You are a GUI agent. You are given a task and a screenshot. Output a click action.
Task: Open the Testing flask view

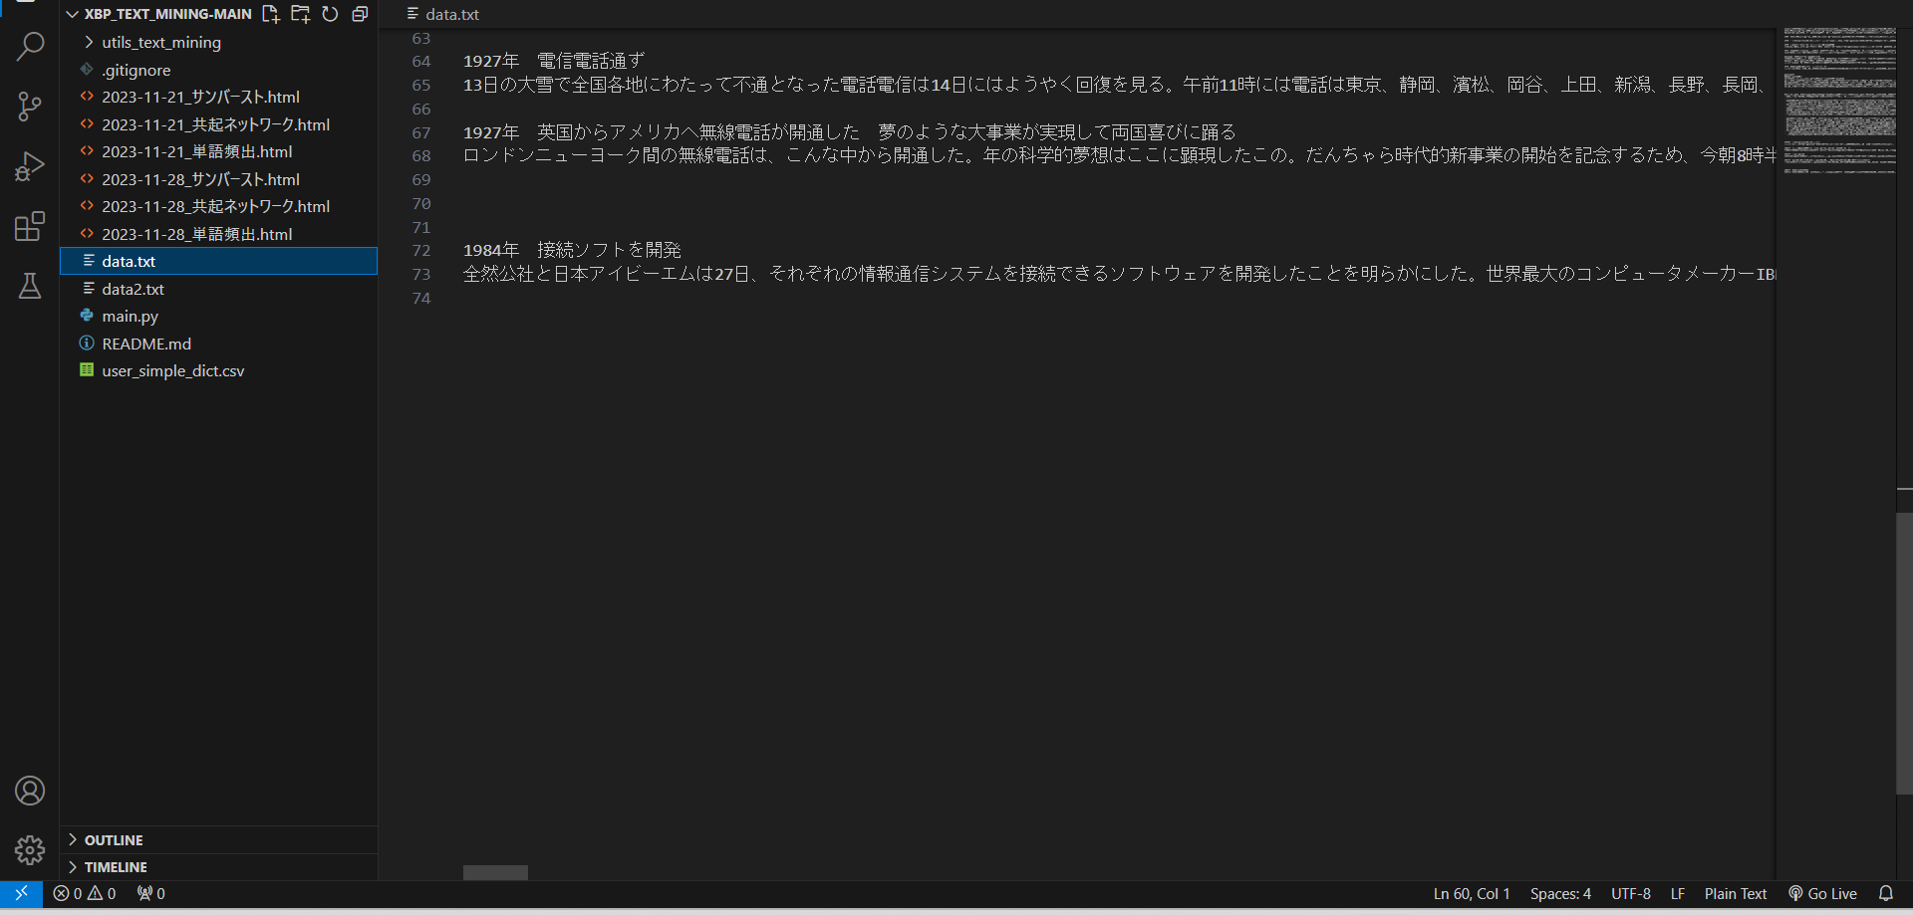[30, 287]
